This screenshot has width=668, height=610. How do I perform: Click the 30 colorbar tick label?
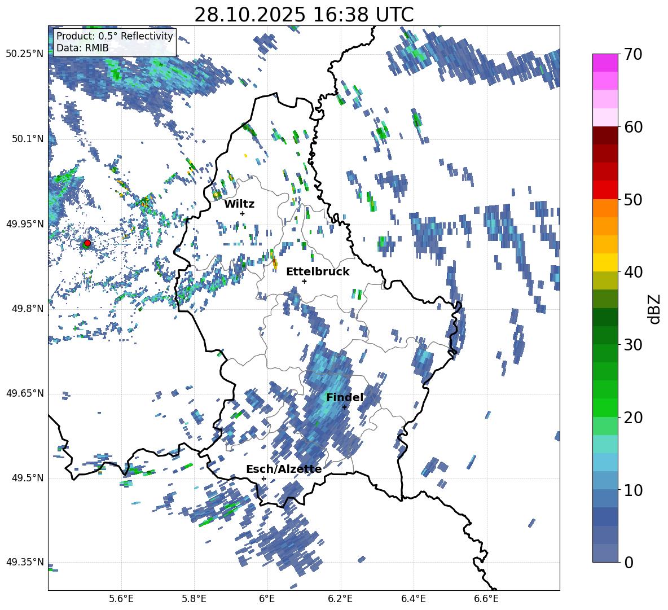point(633,345)
